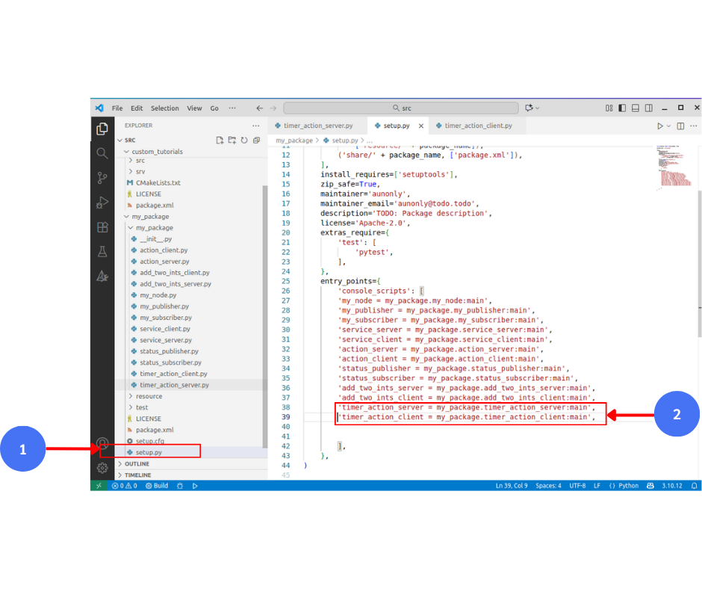This screenshot has height=589, width=702.
Task: Click the src search command box
Action: [401, 108]
